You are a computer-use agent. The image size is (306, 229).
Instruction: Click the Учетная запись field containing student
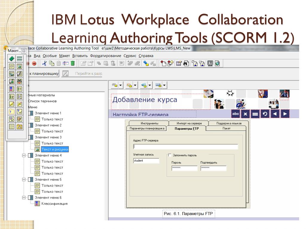coord(146,161)
